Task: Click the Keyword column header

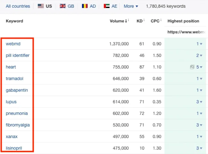Action: (x=14, y=21)
